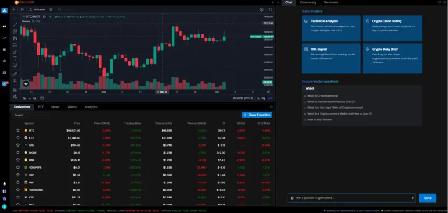Viewport: 448px width, 213px height.
Task: Open the notifications bell icon
Action: pyautogui.click(x=4, y=183)
